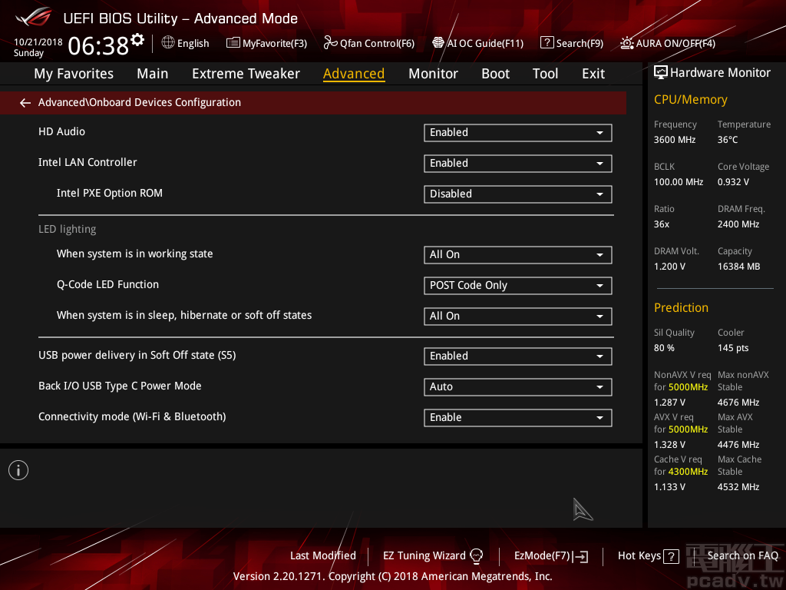The width and height of the screenshot is (786, 590).
Task: Switch to the Main tab
Action: point(153,74)
